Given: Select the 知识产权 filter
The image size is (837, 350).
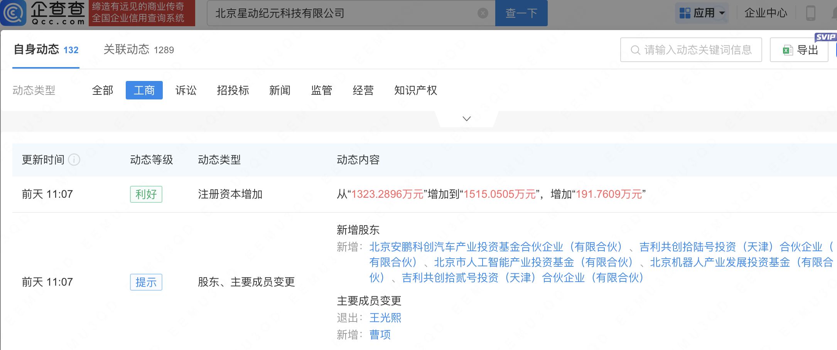Looking at the screenshot, I should (415, 91).
